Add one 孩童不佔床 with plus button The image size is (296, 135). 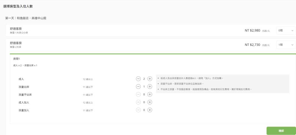click(x=150, y=94)
